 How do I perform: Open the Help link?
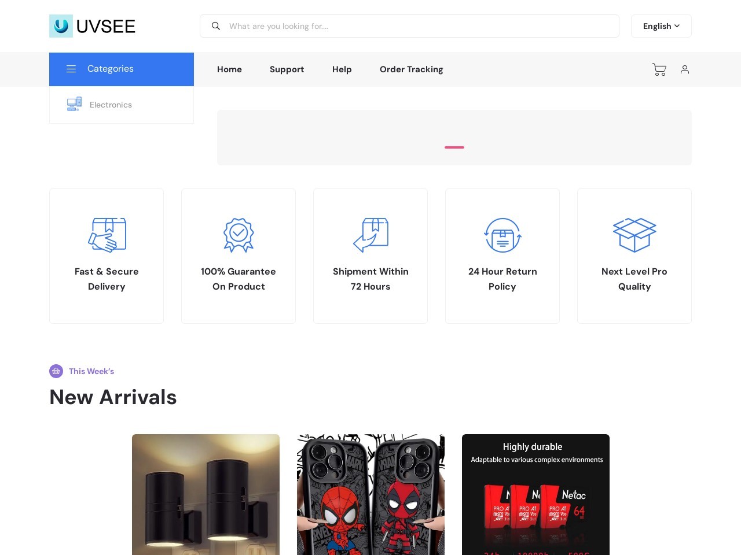click(342, 69)
